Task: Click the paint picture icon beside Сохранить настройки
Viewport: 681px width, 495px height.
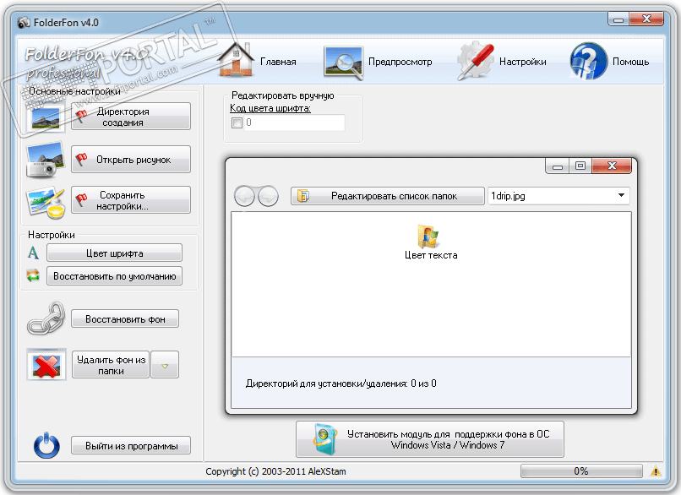Action: [x=45, y=202]
